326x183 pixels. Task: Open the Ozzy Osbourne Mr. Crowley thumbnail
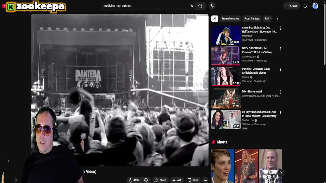[x=226, y=56]
